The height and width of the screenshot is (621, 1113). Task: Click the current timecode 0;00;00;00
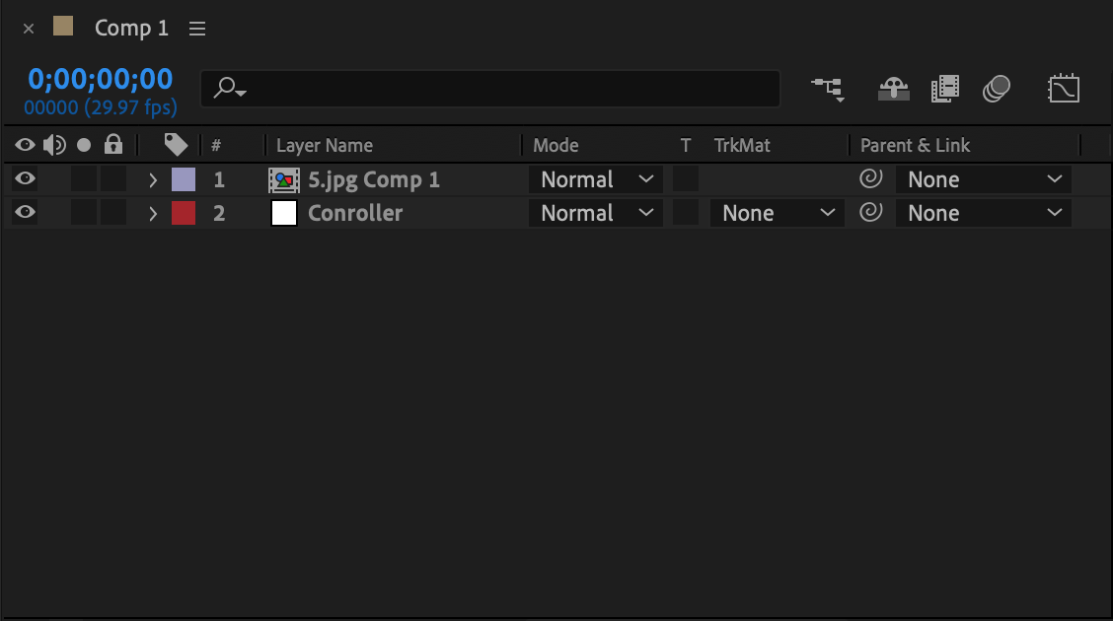[100, 79]
